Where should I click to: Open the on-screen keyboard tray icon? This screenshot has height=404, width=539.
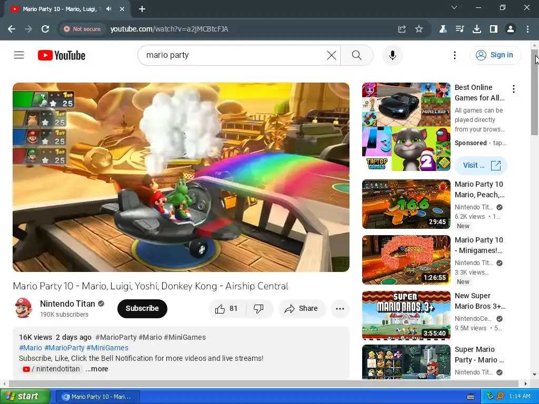[471, 397]
